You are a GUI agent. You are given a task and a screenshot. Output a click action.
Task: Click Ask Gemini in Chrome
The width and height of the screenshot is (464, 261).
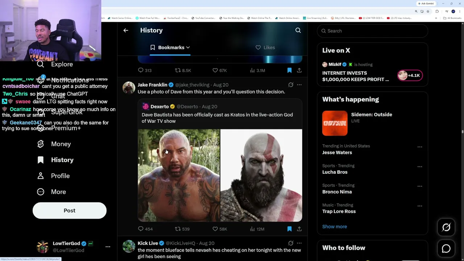click(x=426, y=4)
